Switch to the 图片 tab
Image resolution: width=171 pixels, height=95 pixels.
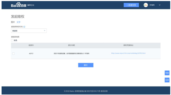tap(13, 22)
